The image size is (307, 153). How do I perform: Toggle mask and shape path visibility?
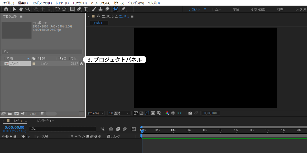pos(147,113)
